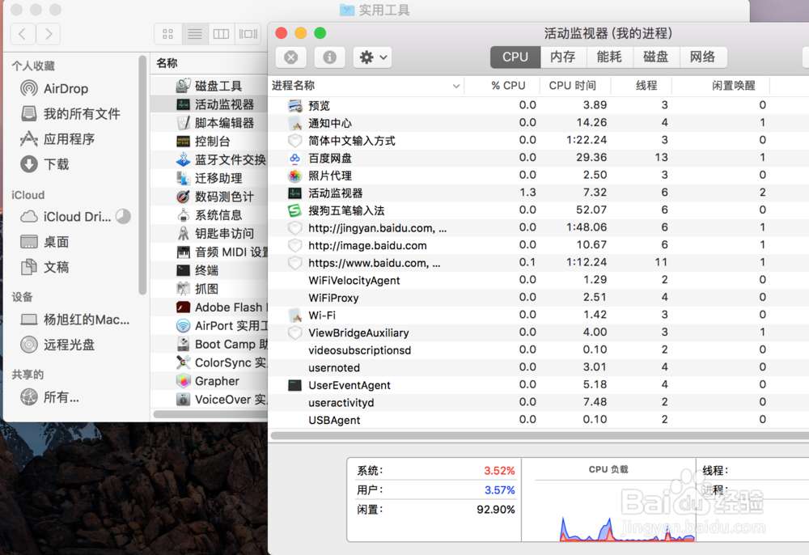Go back in Finder window
The width and height of the screenshot is (809, 555).
click(x=23, y=34)
